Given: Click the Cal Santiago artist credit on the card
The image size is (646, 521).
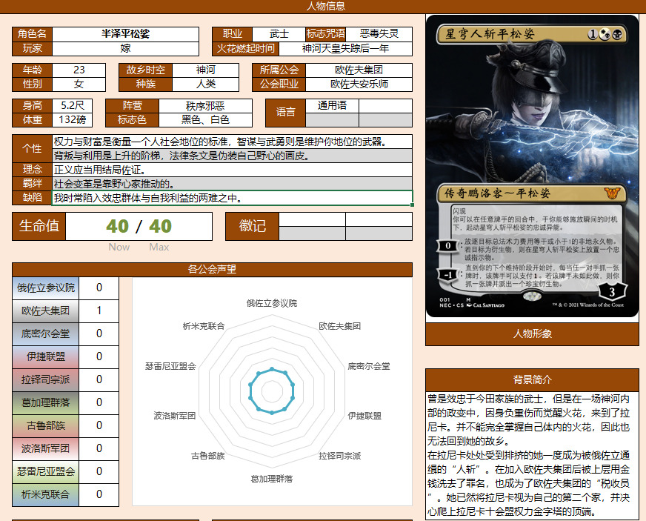Looking at the screenshot, I should (x=486, y=305).
